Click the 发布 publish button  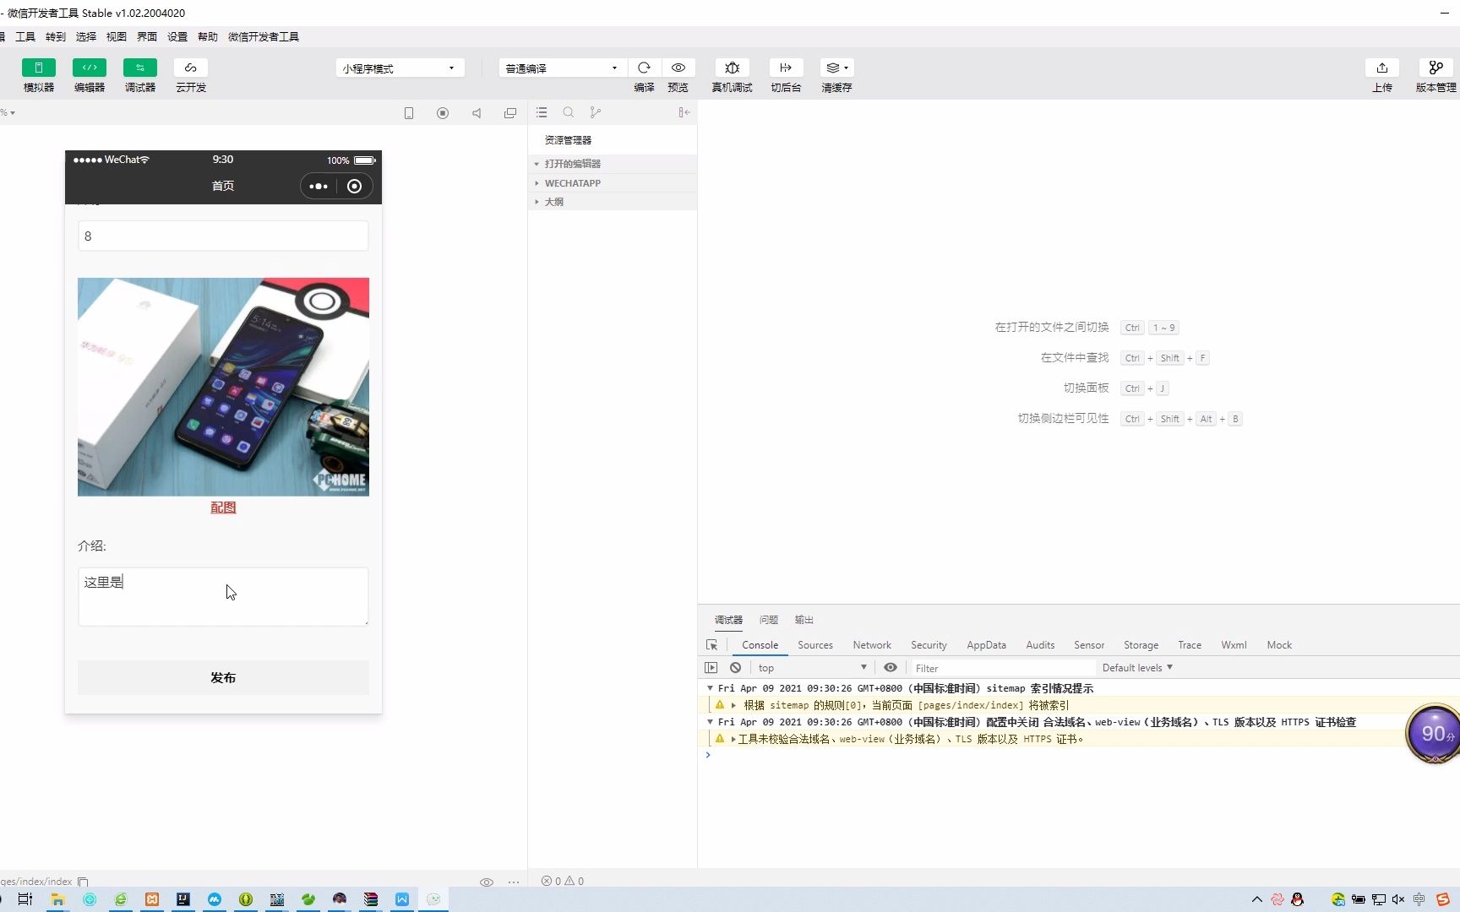(223, 676)
